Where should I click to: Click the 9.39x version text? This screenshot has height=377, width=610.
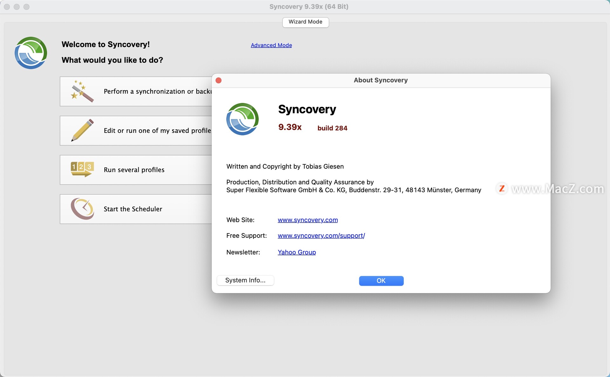[x=290, y=127]
